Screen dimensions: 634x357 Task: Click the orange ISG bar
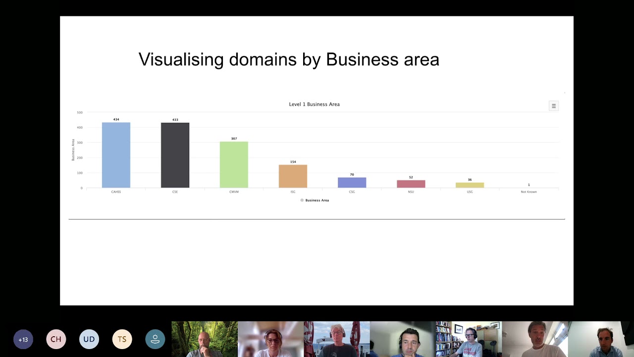pos(293,176)
